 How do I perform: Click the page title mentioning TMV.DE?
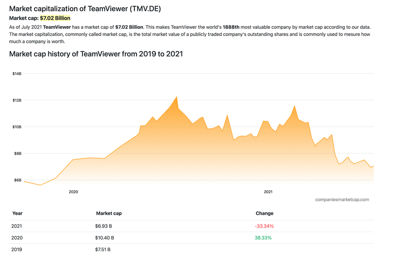pyautogui.click(x=84, y=8)
